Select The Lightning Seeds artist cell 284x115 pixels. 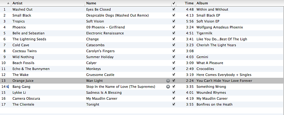pyautogui.click(x=29, y=39)
